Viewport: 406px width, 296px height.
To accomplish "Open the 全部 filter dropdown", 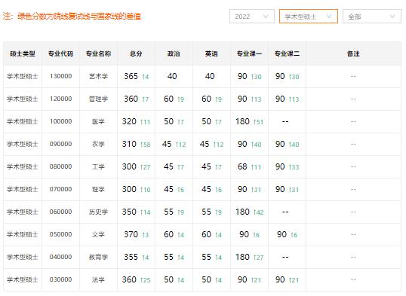I will (372, 17).
